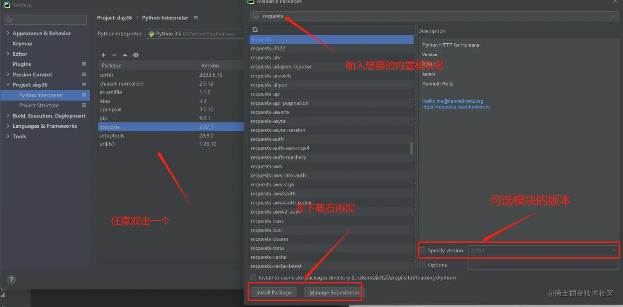Select the pip package row
This screenshot has width=623, height=307.
point(171,118)
